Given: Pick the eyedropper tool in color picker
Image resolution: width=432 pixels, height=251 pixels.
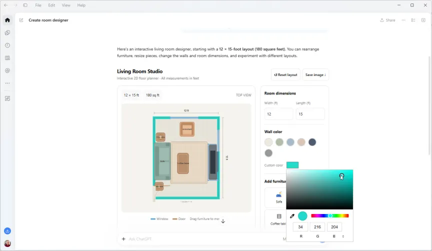Looking at the screenshot, I should [x=292, y=216].
